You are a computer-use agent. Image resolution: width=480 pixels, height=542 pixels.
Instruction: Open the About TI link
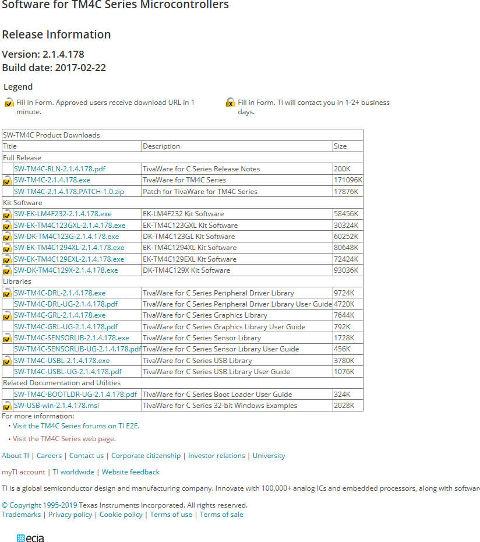click(16, 456)
